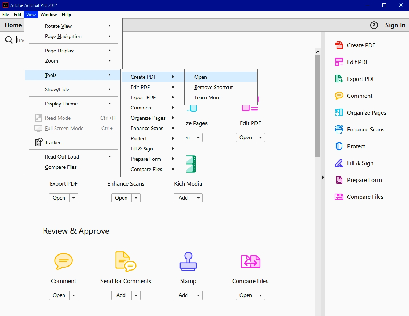This screenshot has width=409, height=316.
Task: Click the Export PDF icon in right pane
Action: tap(339, 79)
